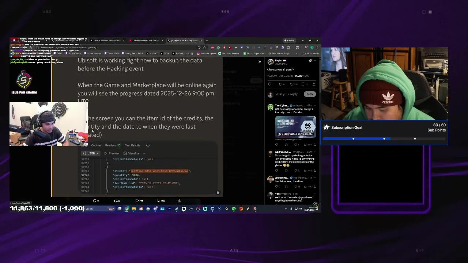This screenshot has width=468, height=263.
Task: Click reply icon on Eagle's post
Action: coord(270,84)
